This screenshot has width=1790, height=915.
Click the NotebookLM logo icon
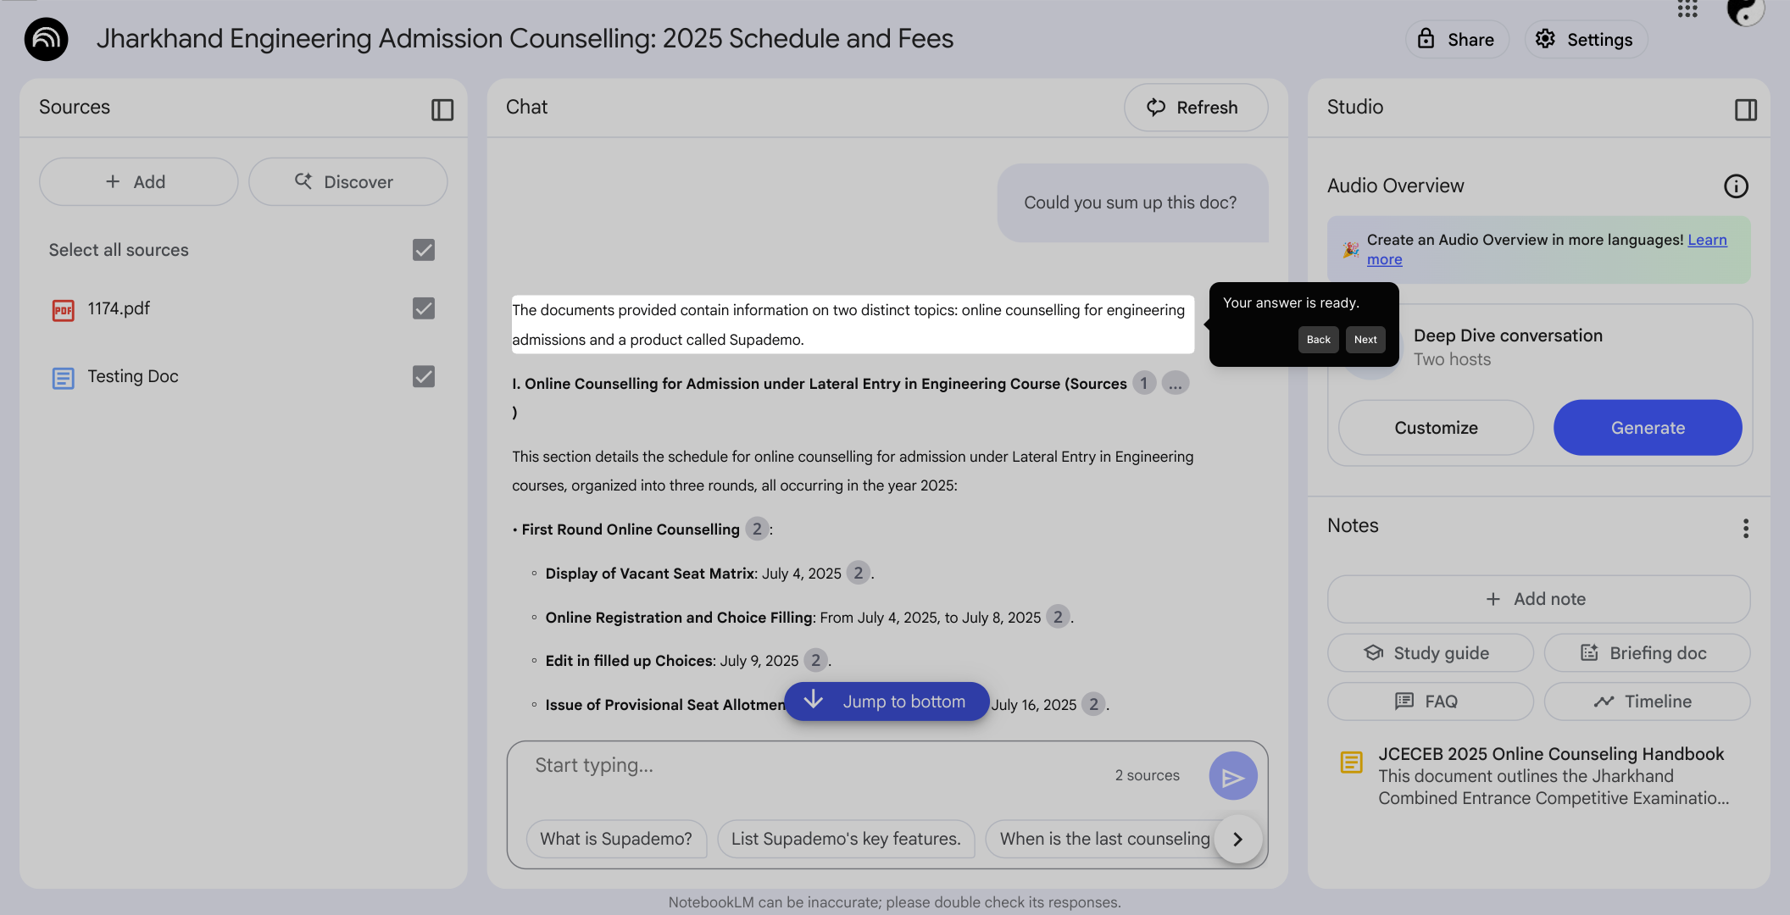(47, 39)
